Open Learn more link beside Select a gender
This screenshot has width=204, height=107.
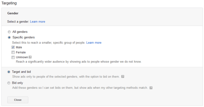(37, 22)
